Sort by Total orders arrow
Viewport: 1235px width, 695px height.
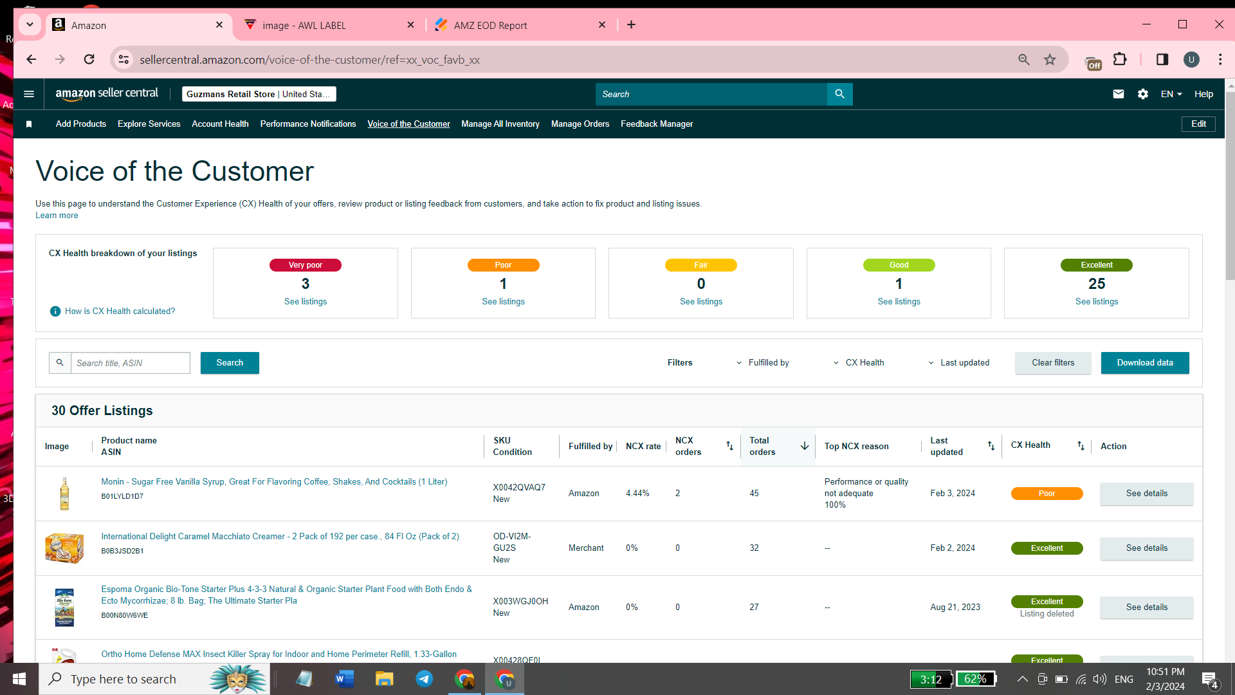[804, 446]
